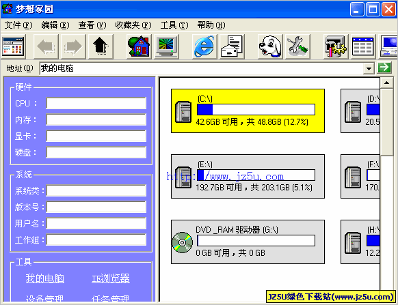This screenshot has height=305, width=398.
Task: Click the 工作组 text field
Action: pyautogui.click(x=96, y=239)
